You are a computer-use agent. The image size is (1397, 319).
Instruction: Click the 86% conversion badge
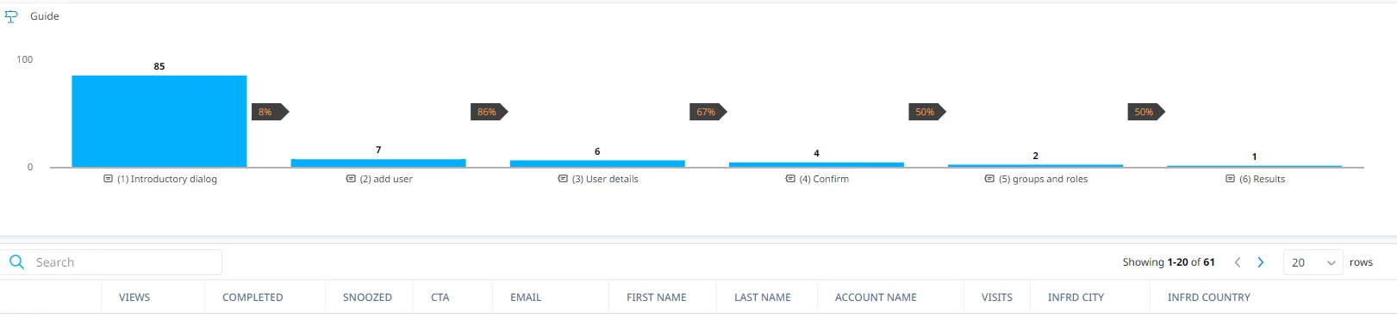490,112
